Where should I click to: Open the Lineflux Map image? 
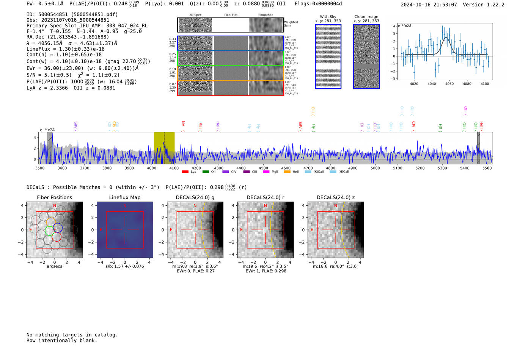[x=125, y=230]
